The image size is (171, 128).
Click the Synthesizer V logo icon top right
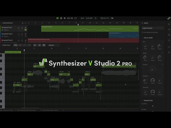pyautogui.click(x=169, y=18)
